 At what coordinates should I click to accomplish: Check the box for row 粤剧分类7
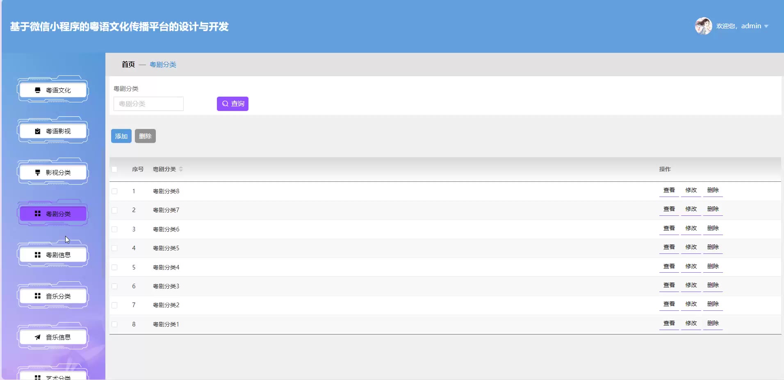[114, 210]
